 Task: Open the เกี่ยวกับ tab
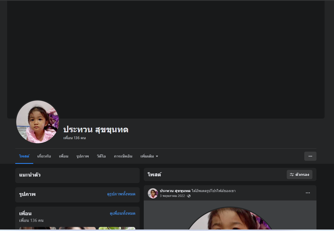tap(44, 156)
